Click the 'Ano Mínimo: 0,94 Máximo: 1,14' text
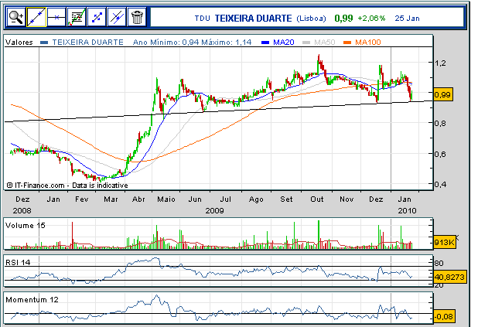 [193, 43]
